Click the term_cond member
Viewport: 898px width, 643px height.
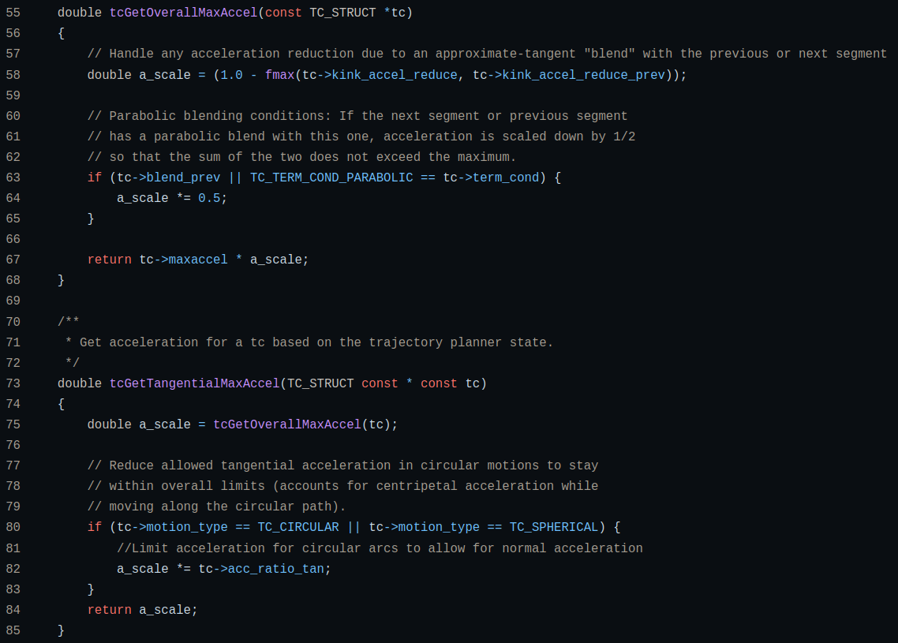pyautogui.click(x=507, y=178)
